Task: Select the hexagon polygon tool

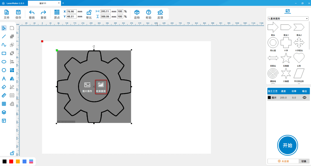Action: (4, 70)
